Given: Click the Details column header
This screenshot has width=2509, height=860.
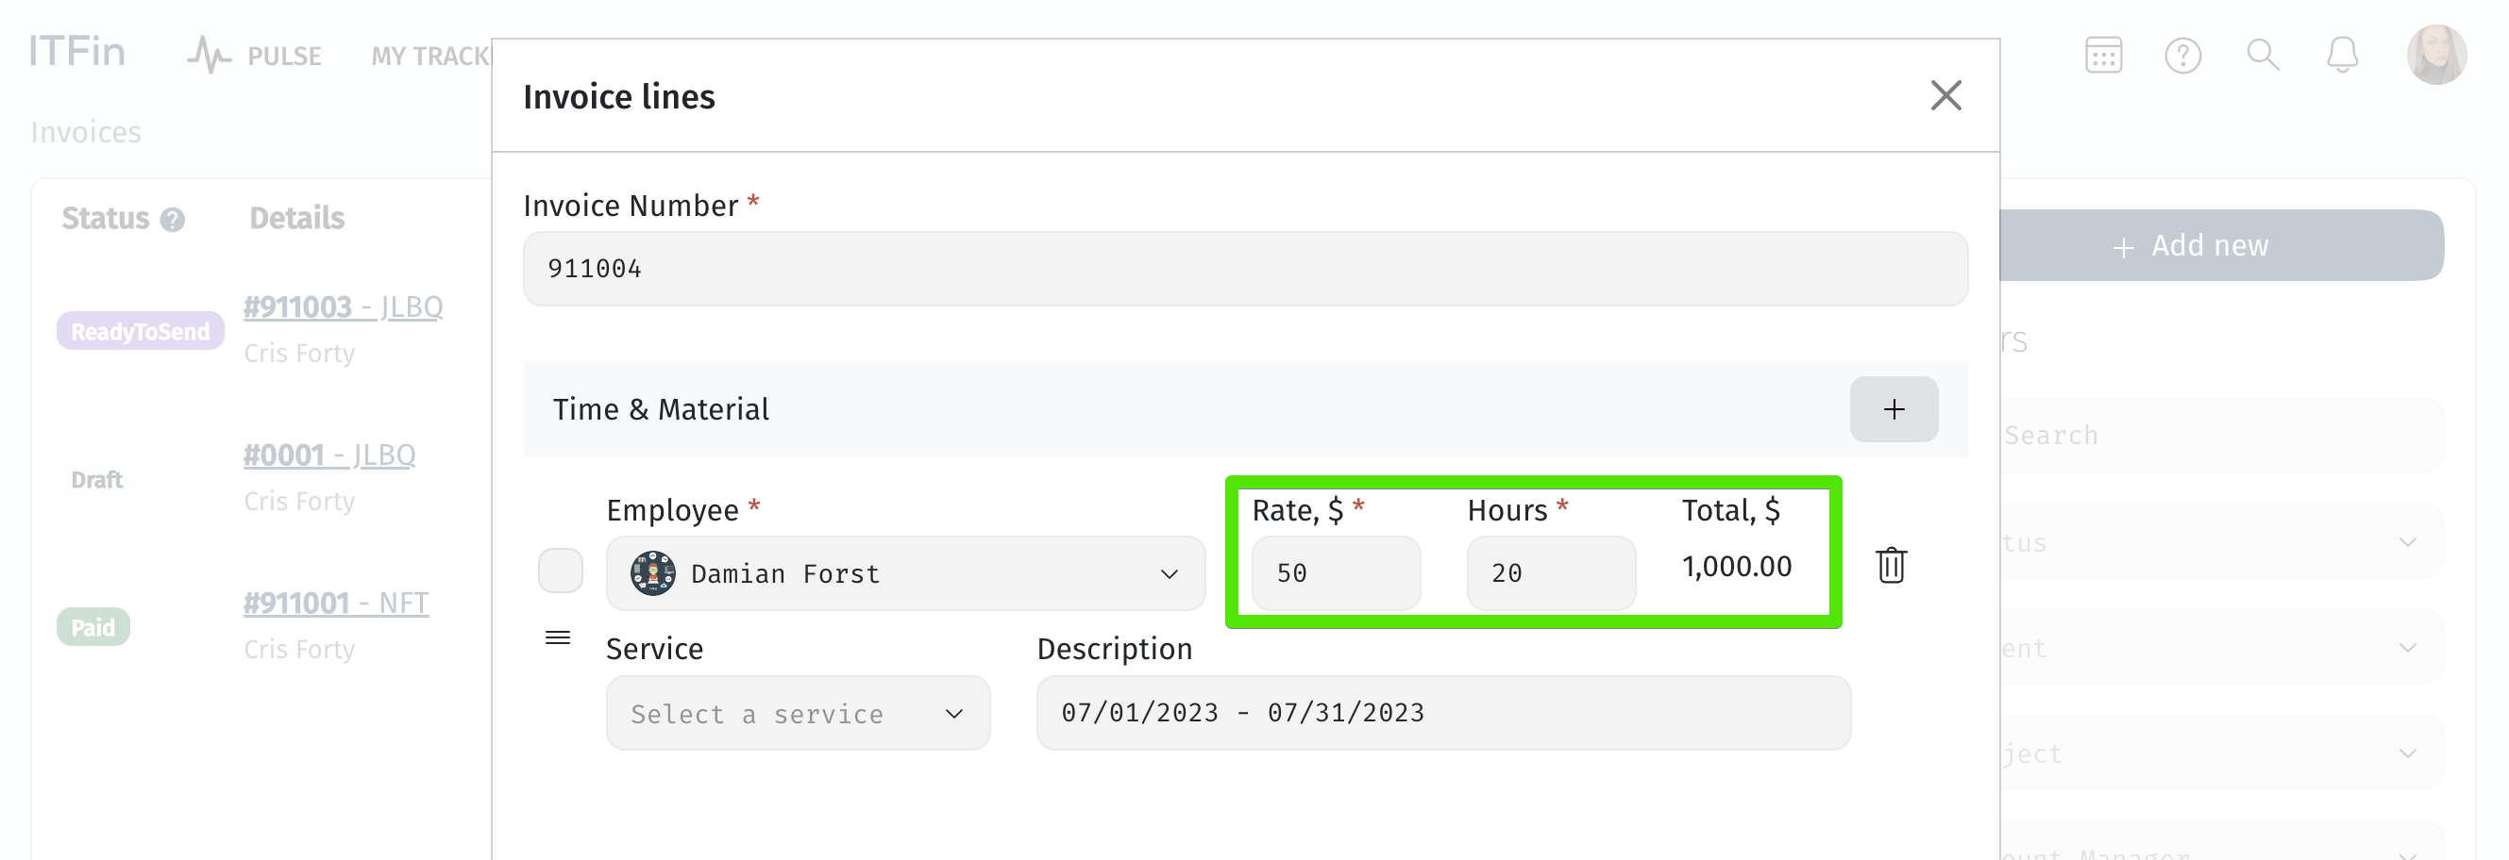Looking at the screenshot, I should [x=296, y=218].
